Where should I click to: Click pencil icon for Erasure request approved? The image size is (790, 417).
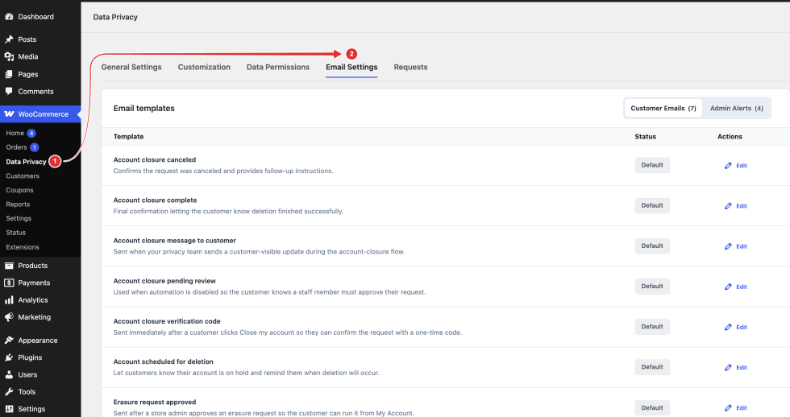pyautogui.click(x=728, y=408)
